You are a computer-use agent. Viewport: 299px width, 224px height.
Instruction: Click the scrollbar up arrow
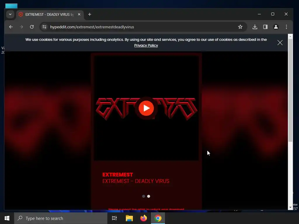point(290,36)
